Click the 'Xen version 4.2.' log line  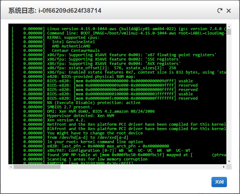(66, 120)
